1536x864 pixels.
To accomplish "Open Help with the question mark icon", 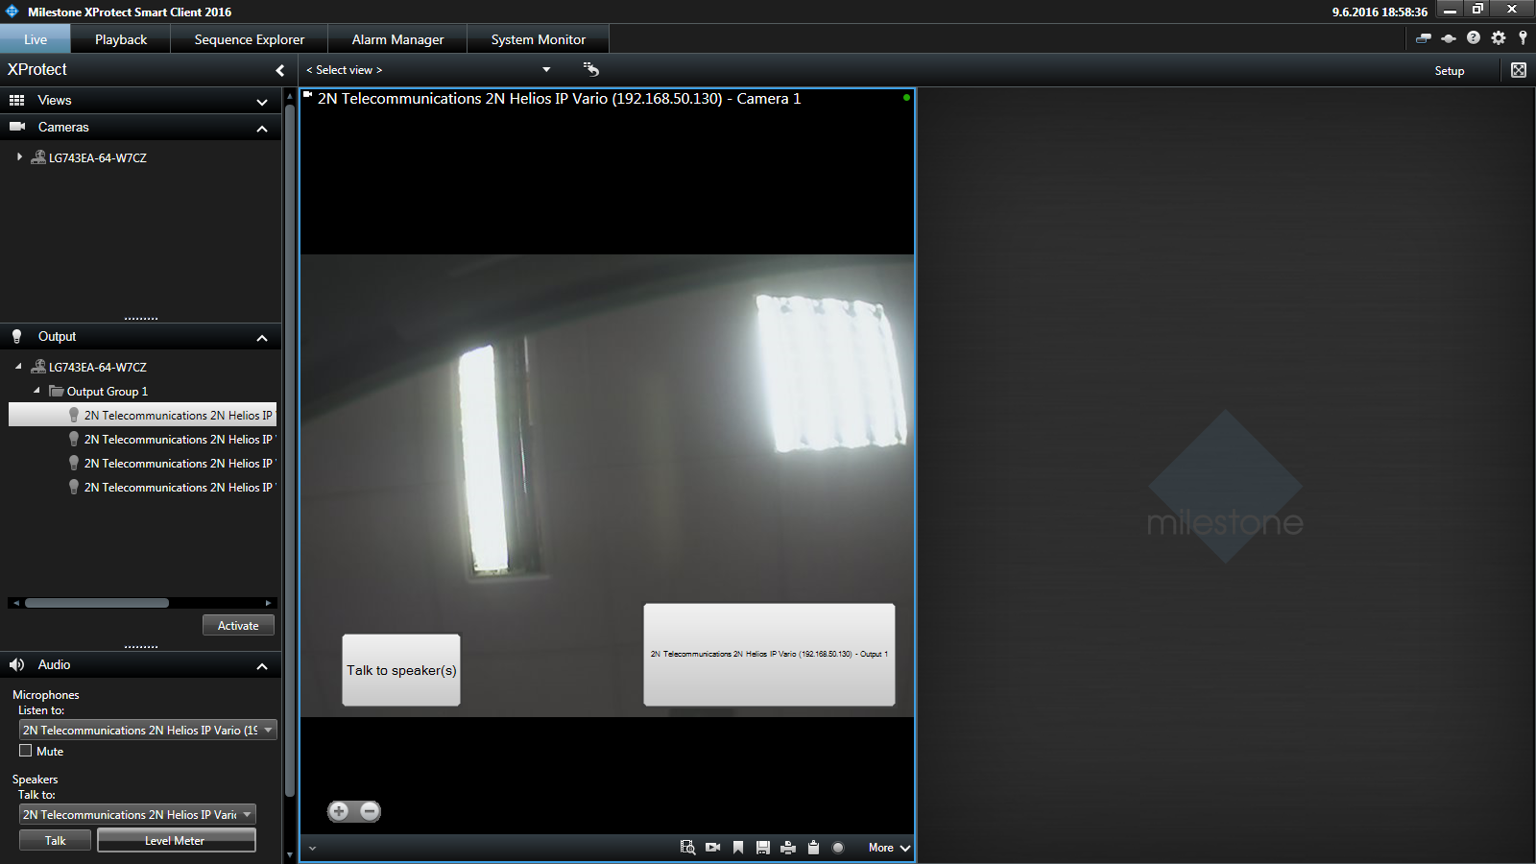I will click(x=1474, y=38).
